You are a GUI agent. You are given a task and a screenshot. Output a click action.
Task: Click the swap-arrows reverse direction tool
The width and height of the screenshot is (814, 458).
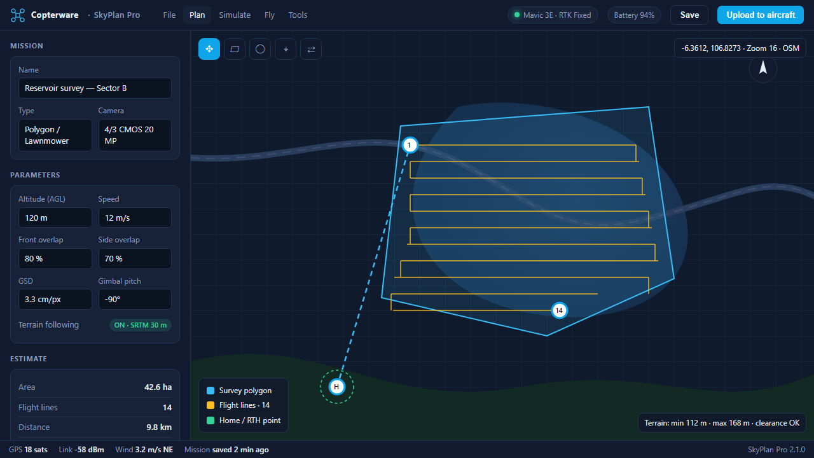point(311,49)
